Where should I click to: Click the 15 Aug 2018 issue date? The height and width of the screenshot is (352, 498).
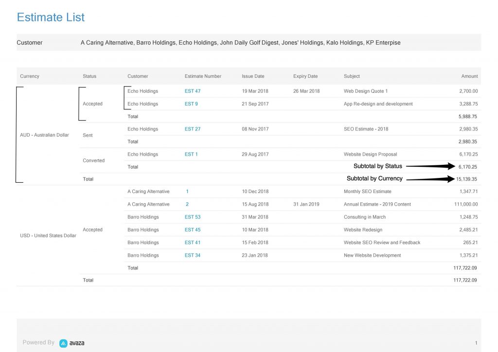pos(255,204)
